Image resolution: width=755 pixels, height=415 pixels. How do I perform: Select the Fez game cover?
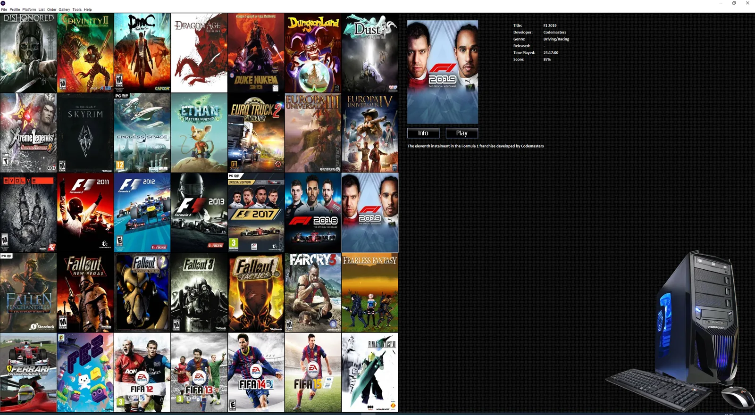[x=85, y=373]
